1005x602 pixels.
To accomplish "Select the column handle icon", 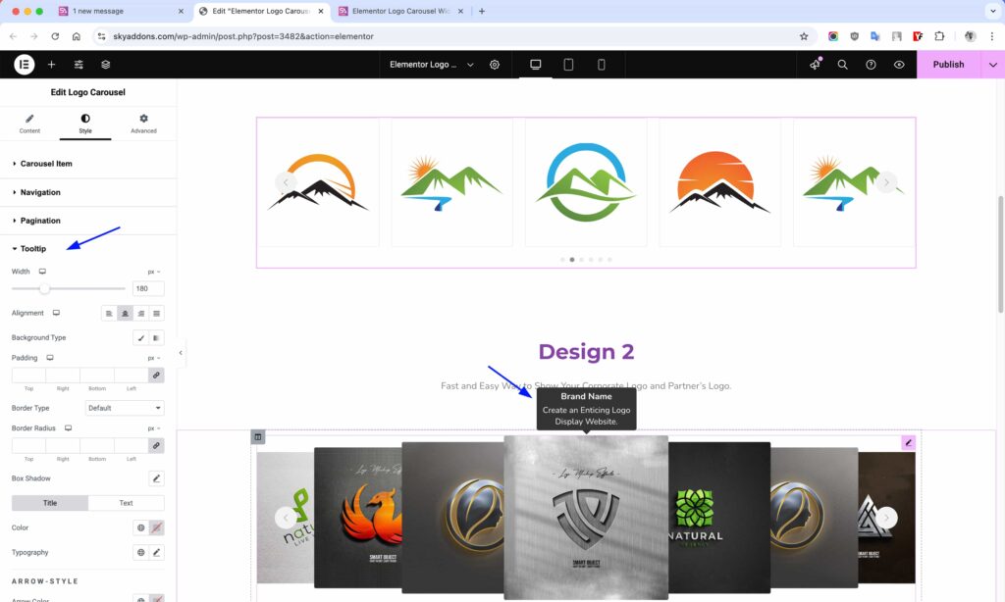I will [x=258, y=436].
